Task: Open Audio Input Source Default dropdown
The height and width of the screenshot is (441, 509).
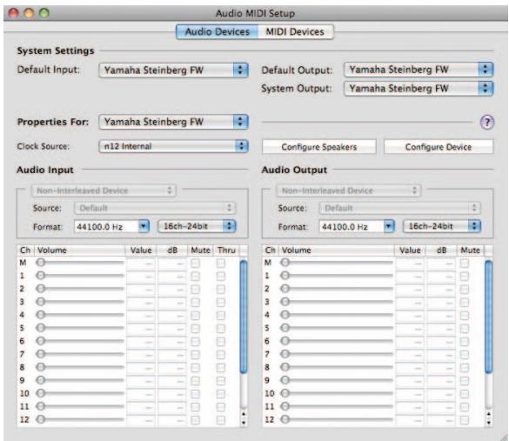Action: coord(155,208)
